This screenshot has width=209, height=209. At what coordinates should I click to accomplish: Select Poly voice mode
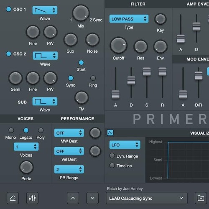click(x=41, y=130)
